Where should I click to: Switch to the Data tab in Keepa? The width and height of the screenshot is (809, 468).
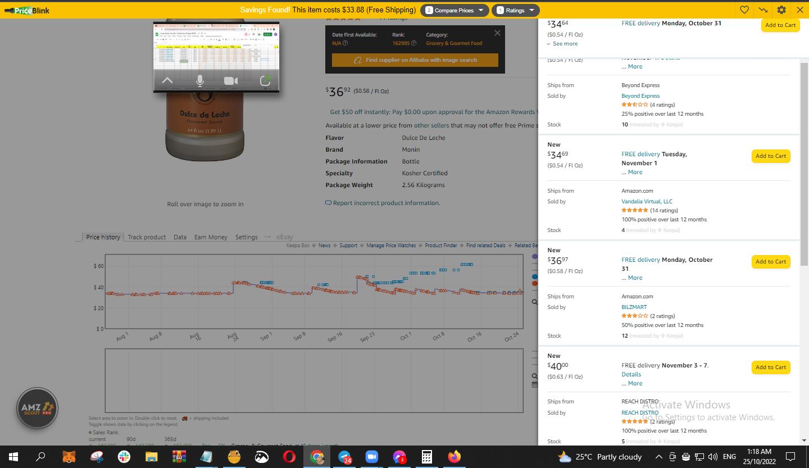180,237
